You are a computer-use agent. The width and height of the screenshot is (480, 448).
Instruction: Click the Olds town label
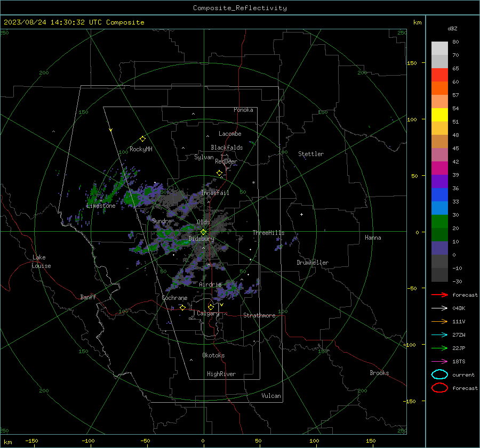203,222
